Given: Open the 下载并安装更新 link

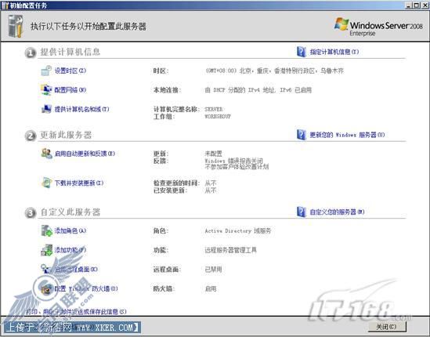Looking at the screenshot, I should click(x=79, y=183).
